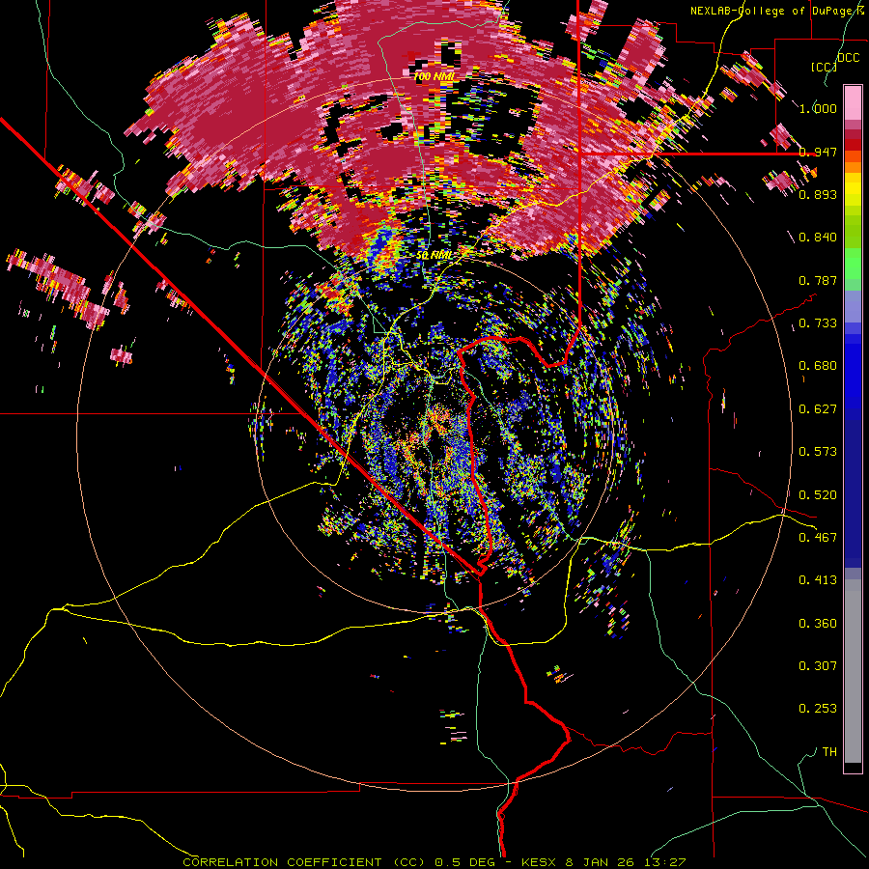Click the 0.840 scale value

pos(818,238)
